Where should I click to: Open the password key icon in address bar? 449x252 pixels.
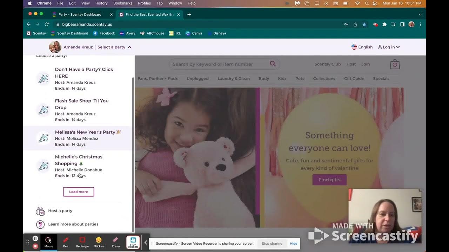[346, 24]
